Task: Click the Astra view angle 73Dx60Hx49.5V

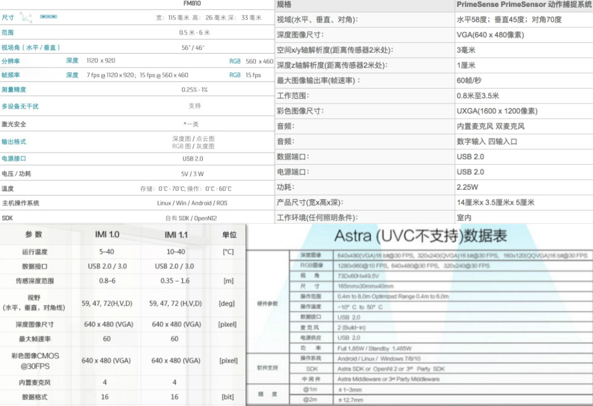Action: (x=358, y=276)
